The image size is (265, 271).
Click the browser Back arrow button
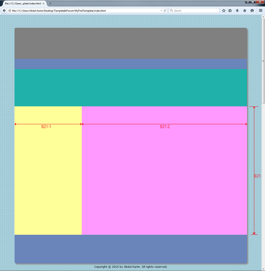coord(4,11)
